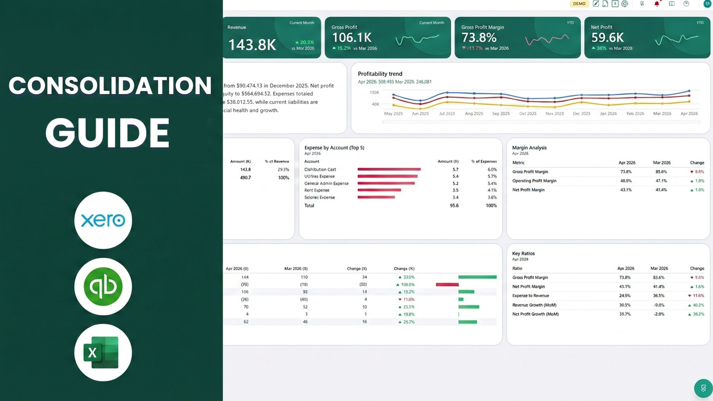Select the Net Profit Growth (MoM) row
Screen dimensions: 713x401
[609, 314]
